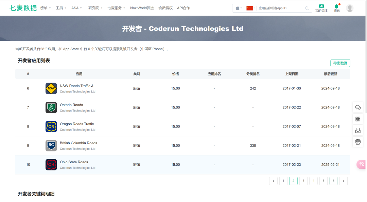Go to page 1
Screen dimensions: 367x202
[x=283, y=181]
